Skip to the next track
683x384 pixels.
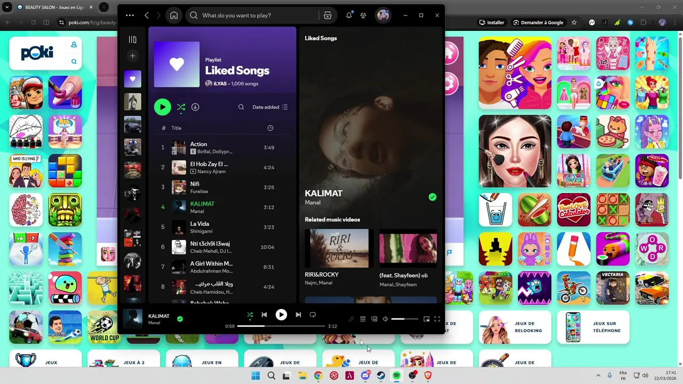pyautogui.click(x=298, y=315)
